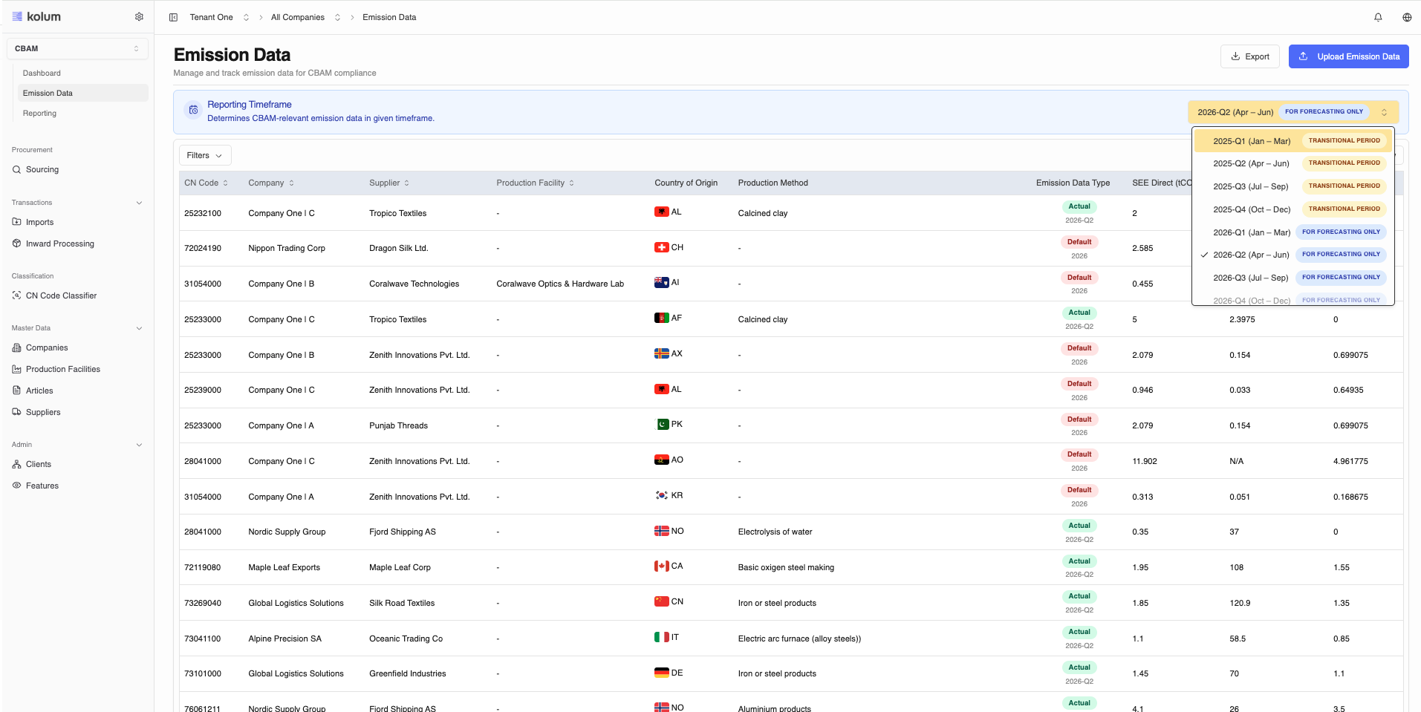Collapse the Transactions sidebar section
Viewport: 1421px width, 712px height.
click(139, 203)
